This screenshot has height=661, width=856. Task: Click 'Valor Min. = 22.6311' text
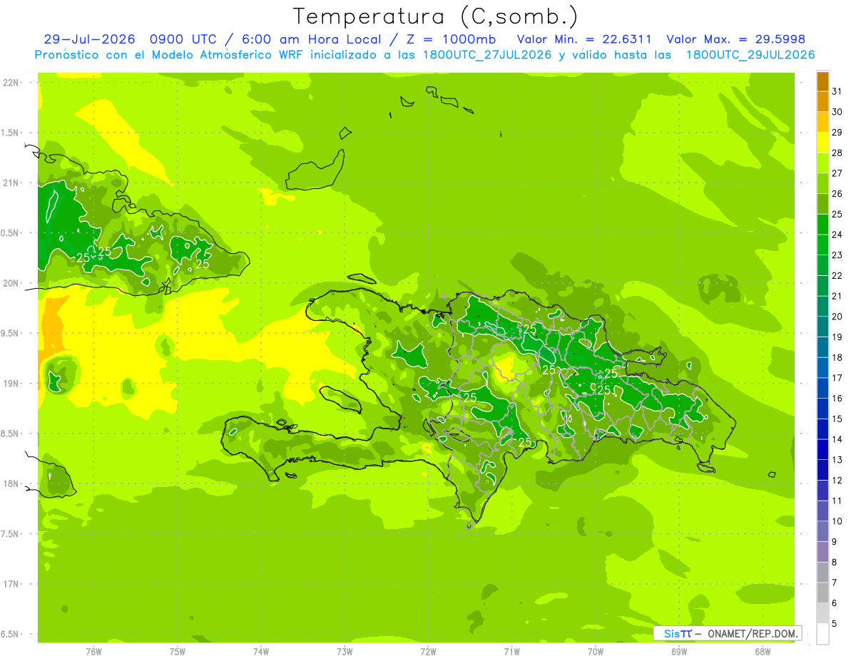pyautogui.click(x=584, y=39)
